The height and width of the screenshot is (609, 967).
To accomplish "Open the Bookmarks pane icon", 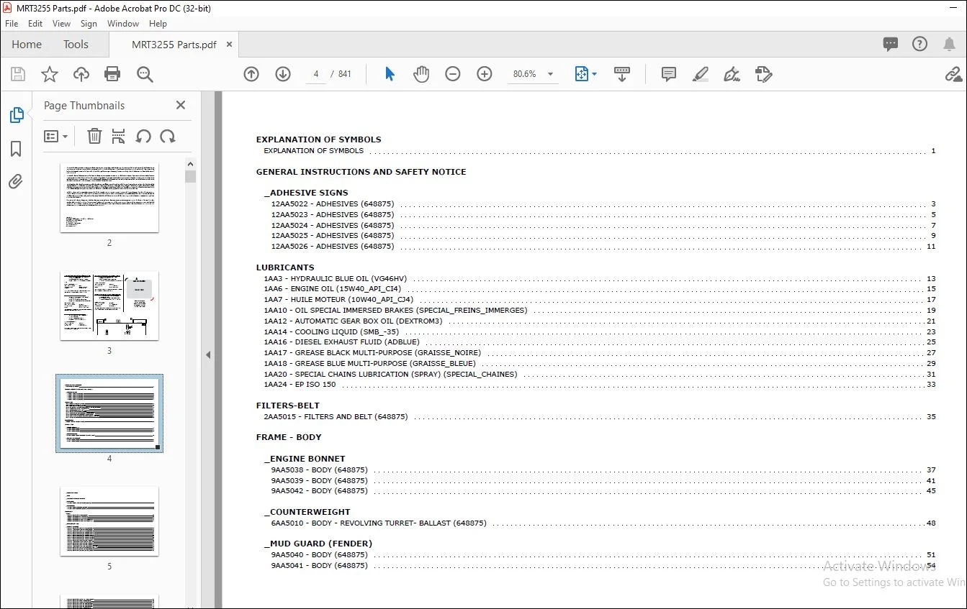I will (16, 149).
